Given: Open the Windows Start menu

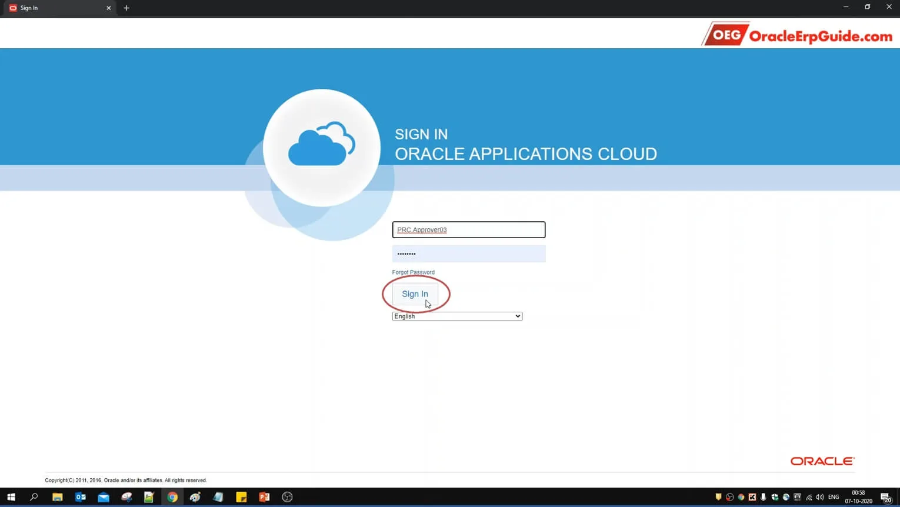Looking at the screenshot, I should [11, 497].
